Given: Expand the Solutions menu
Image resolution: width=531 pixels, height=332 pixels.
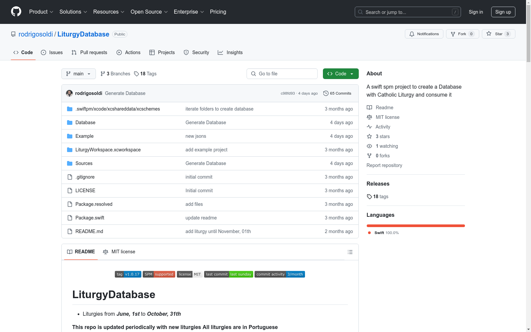Looking at the screenshot, I should point(73,12).
